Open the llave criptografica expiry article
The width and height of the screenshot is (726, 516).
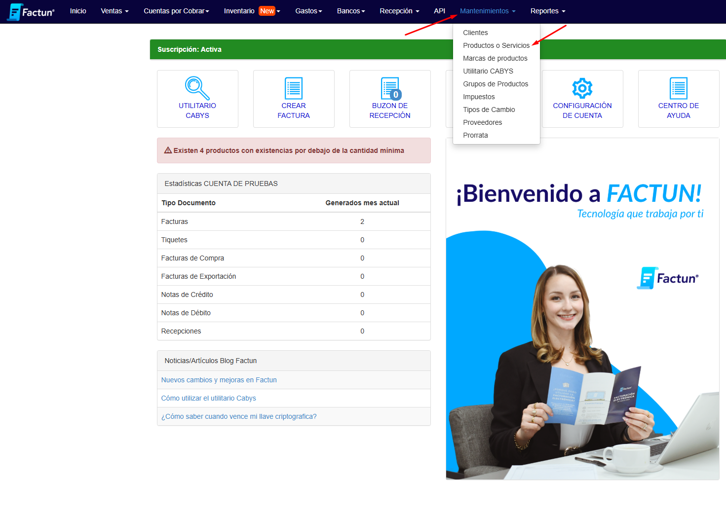(239, 416)
